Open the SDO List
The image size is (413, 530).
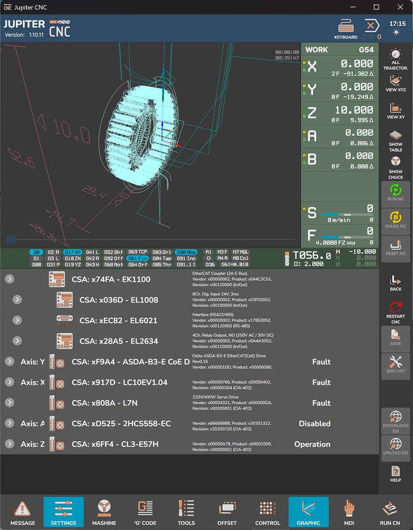pyautogui.click(x=395, y=366)
